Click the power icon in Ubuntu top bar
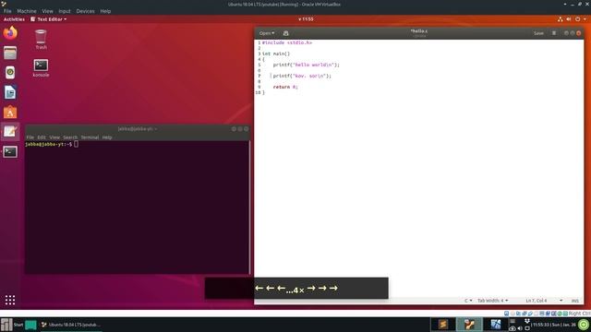This screenshot has height=332, width=591. pos(577,19)
